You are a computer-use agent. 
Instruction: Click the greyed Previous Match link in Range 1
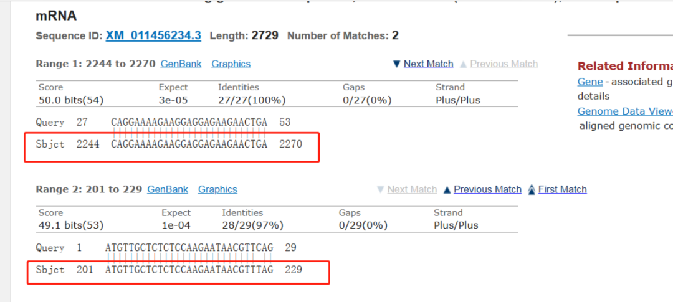point(504,64)
